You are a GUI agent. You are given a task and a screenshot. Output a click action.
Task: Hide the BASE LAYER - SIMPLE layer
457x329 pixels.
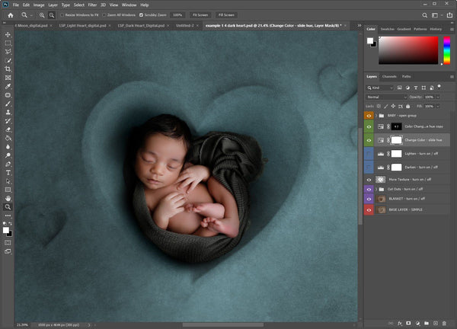coord(369,209)
